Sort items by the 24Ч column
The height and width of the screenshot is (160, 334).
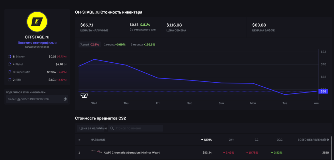point(231,140)
